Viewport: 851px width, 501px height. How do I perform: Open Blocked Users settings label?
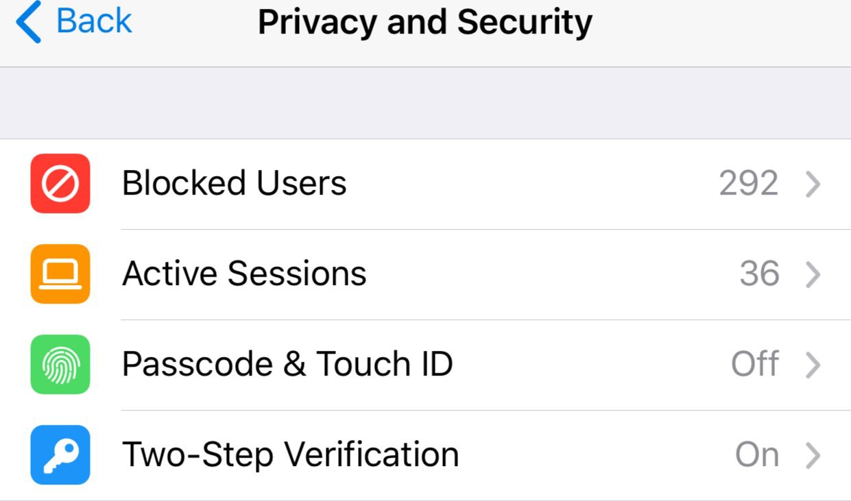point(235,184)
